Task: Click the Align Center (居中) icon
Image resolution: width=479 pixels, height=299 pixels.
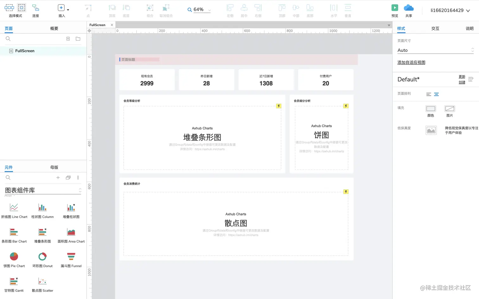Action: click(x=244, y=8)
